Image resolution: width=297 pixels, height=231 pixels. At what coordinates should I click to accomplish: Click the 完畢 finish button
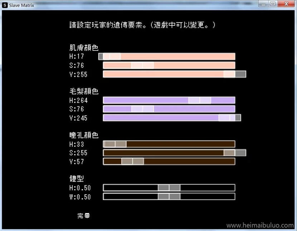coord(83,216)
